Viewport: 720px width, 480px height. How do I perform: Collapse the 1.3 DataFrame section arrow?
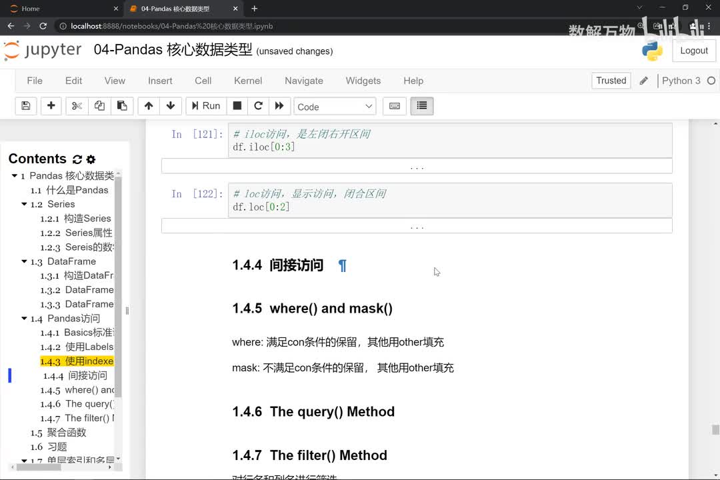point(25,261)
